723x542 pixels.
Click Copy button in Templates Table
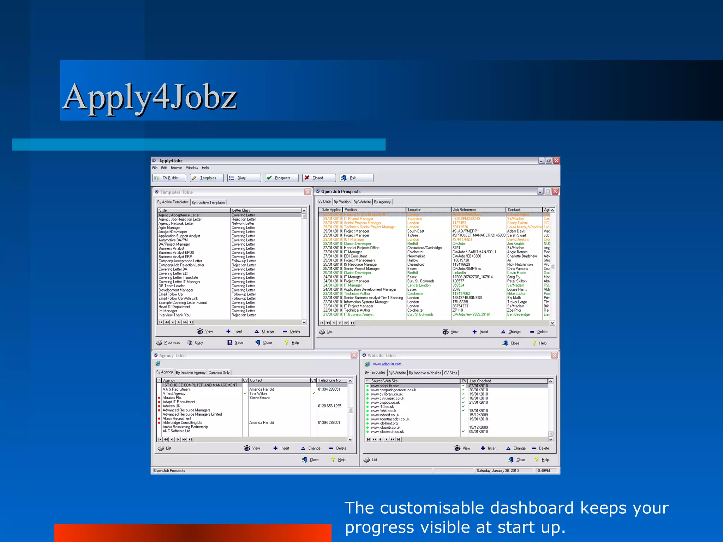coord(195,343)
